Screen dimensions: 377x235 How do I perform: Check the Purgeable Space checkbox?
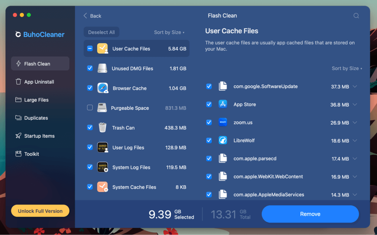tap(90, 108)
